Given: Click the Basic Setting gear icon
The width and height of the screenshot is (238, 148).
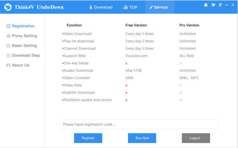Looking at the screenshot, I should point(8,46).
